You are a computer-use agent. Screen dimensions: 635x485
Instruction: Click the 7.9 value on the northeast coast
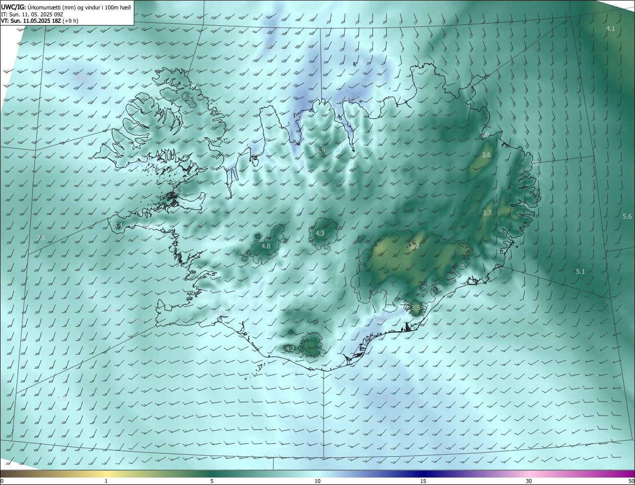485,135
